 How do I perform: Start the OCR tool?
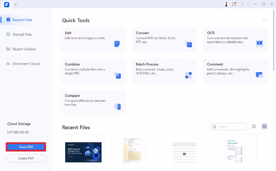[235, 40]
